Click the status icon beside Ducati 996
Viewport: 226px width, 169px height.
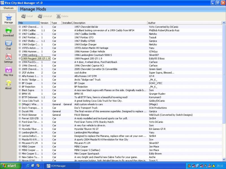[20, 111]
